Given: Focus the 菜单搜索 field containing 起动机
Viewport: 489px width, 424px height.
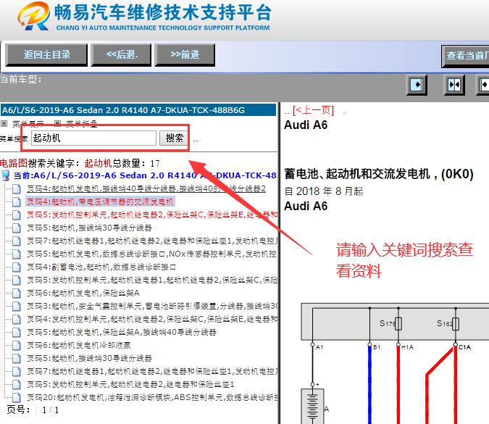Looking at the screenshot, I should click(x=93, y=138).
